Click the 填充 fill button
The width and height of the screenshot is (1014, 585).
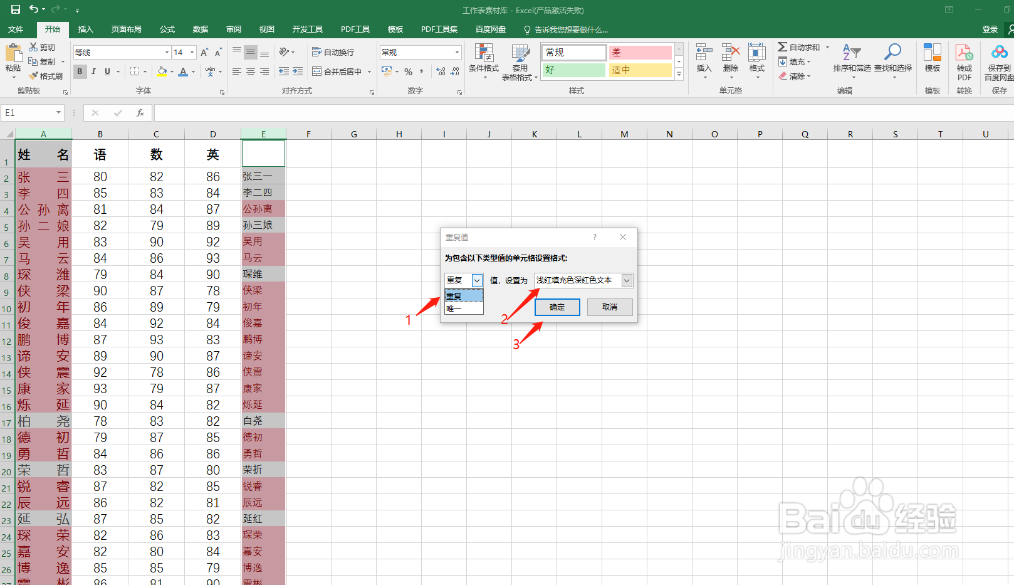[795, 61]
